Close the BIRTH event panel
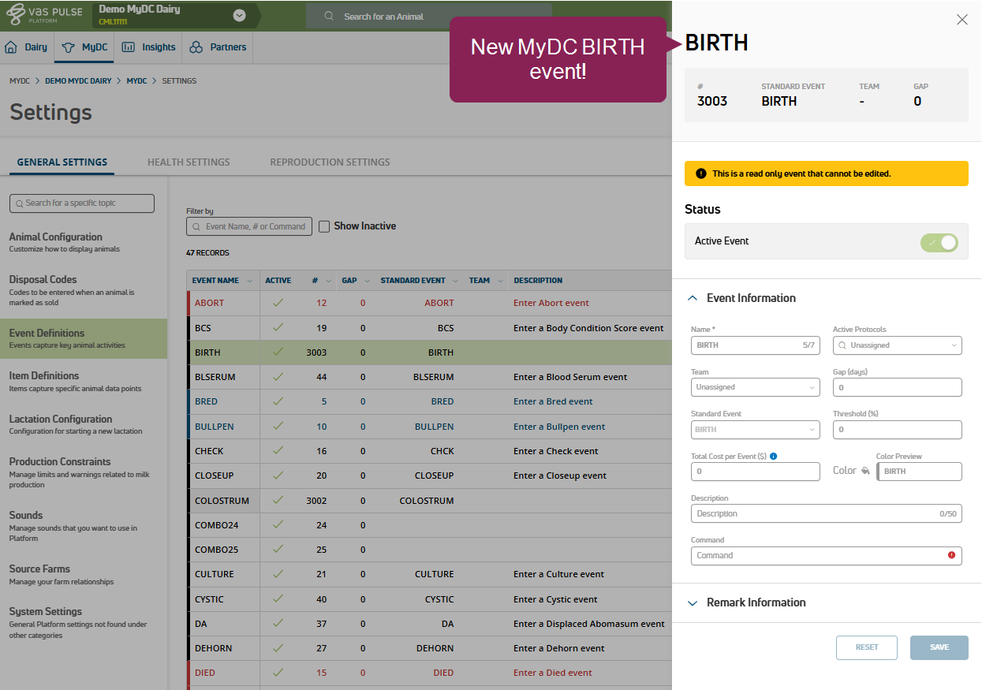982x690 pixels. click(x=961, y=20)
